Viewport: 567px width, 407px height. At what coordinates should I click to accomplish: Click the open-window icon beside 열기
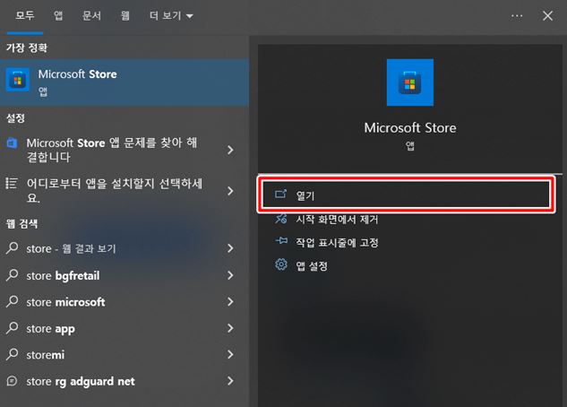point(280,194)
